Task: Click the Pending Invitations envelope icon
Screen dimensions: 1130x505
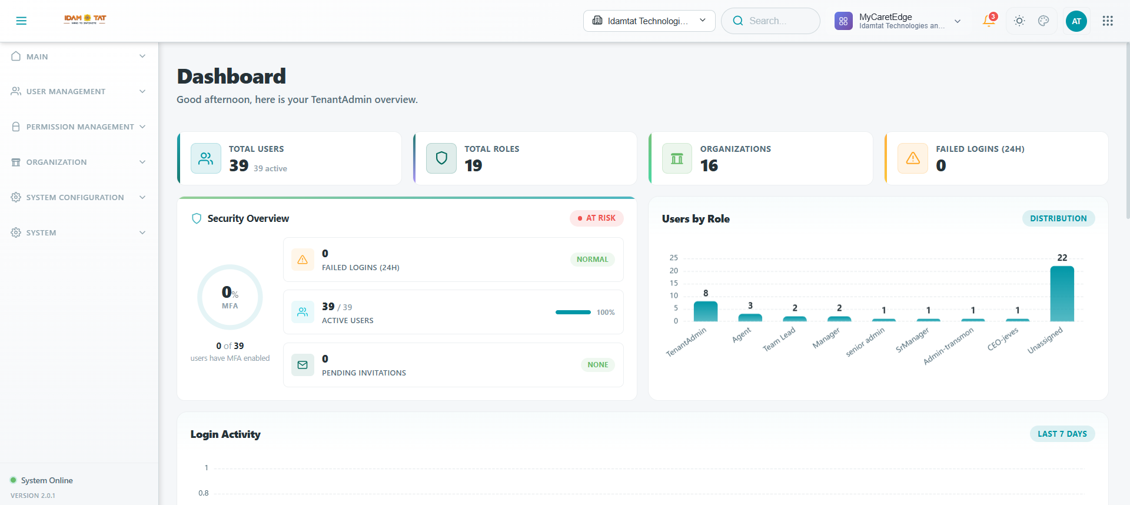Action: (x=303, y=365)
